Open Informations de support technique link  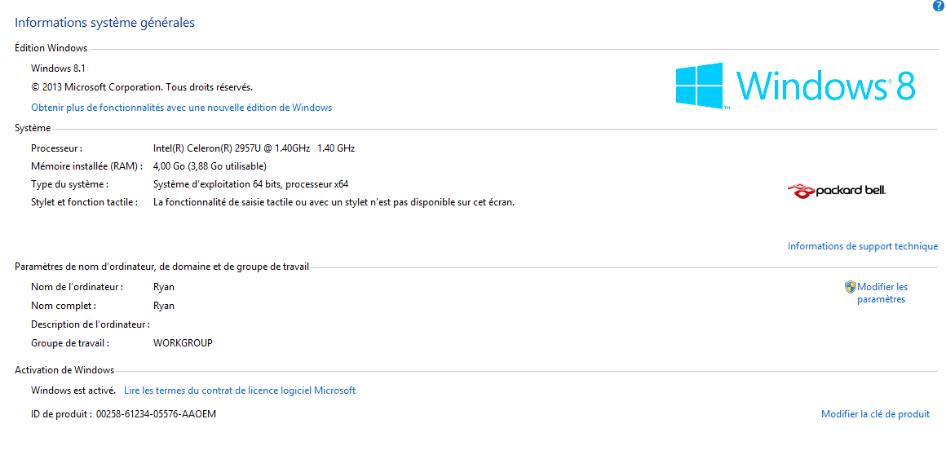[863, 246]
